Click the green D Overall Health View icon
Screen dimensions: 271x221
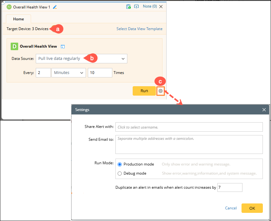coord(14,46)
